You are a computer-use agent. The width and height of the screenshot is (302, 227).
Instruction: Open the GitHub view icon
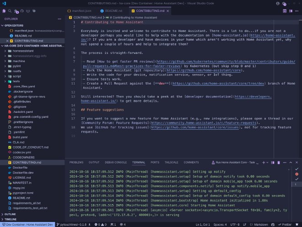coord(22,11)
